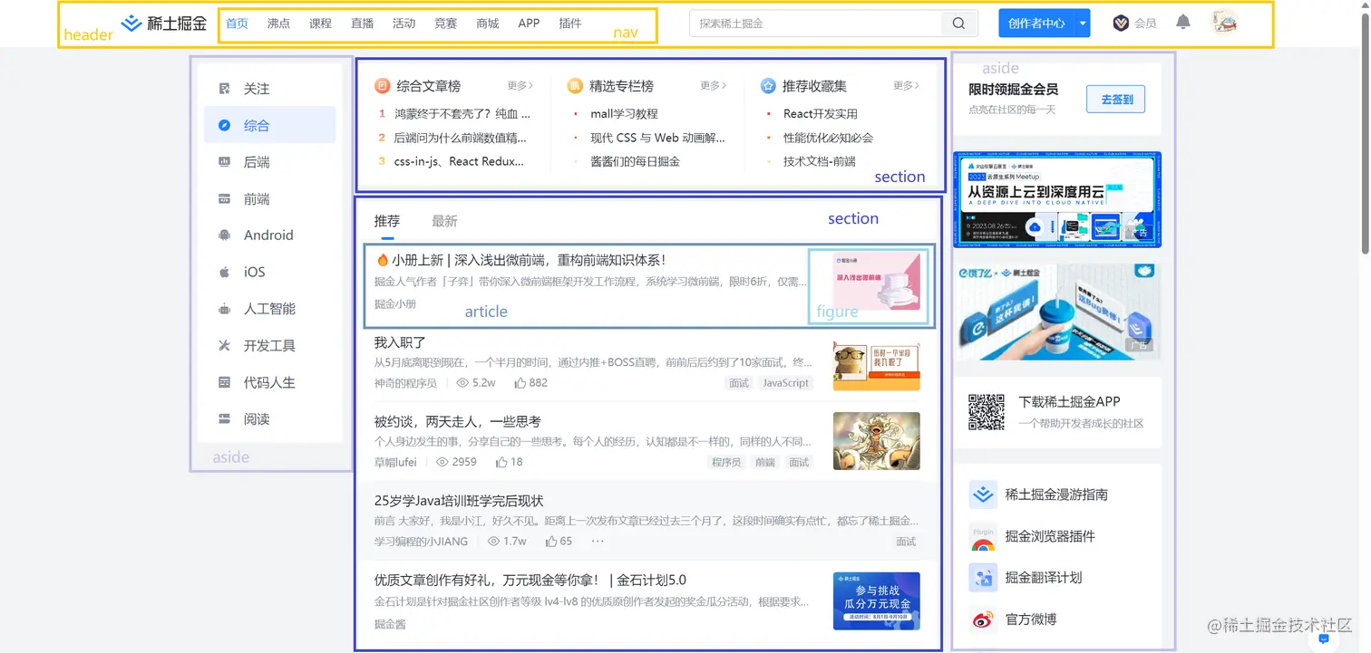Open 稀土掘金漫游指南 link icon
This screenshot has height=653, width=1371.
(x=983, y=495)
